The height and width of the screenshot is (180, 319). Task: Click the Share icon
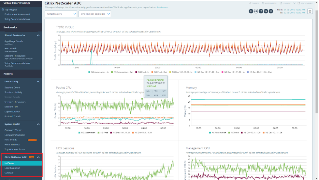250,3
